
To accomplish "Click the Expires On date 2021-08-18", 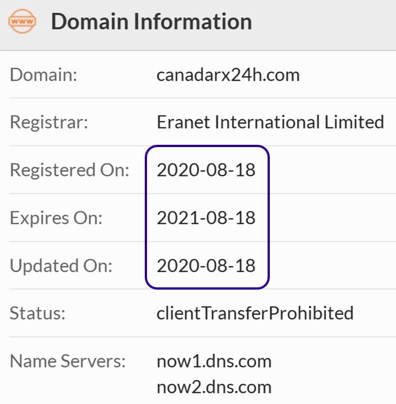I will point(206,217).
